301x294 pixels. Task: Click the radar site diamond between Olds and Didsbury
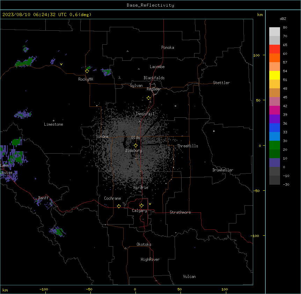point(135,146)
